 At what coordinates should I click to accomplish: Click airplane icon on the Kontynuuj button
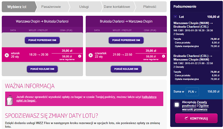click(186, 118)
